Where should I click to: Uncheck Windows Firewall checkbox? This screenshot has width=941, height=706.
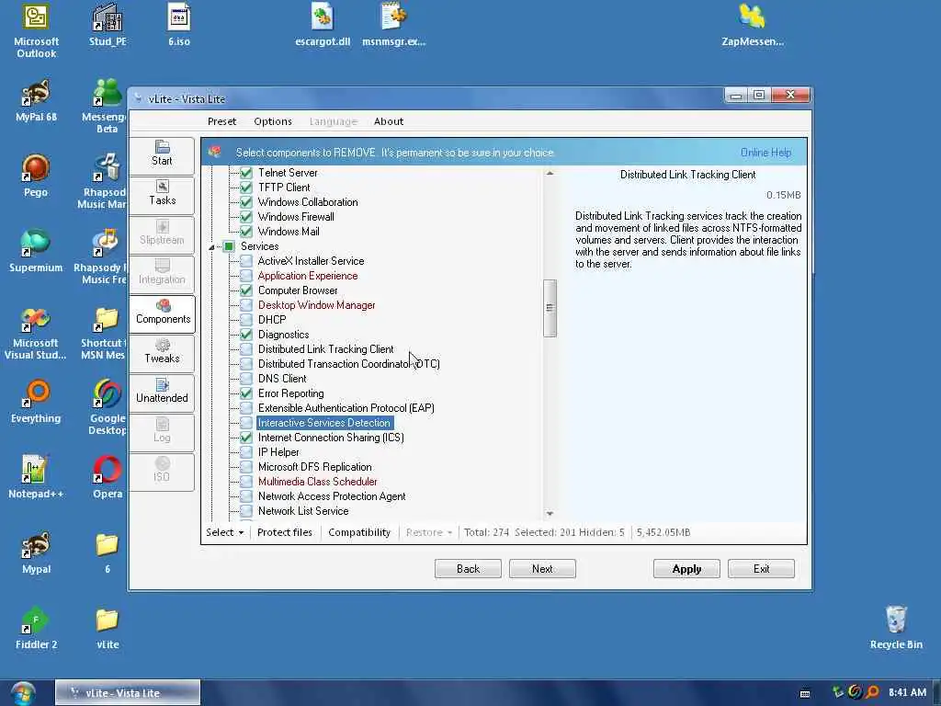click(246, 217)
